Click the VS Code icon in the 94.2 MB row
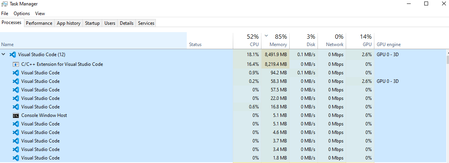449x163 pixels. pyautogui.click(x=16, y=73)
